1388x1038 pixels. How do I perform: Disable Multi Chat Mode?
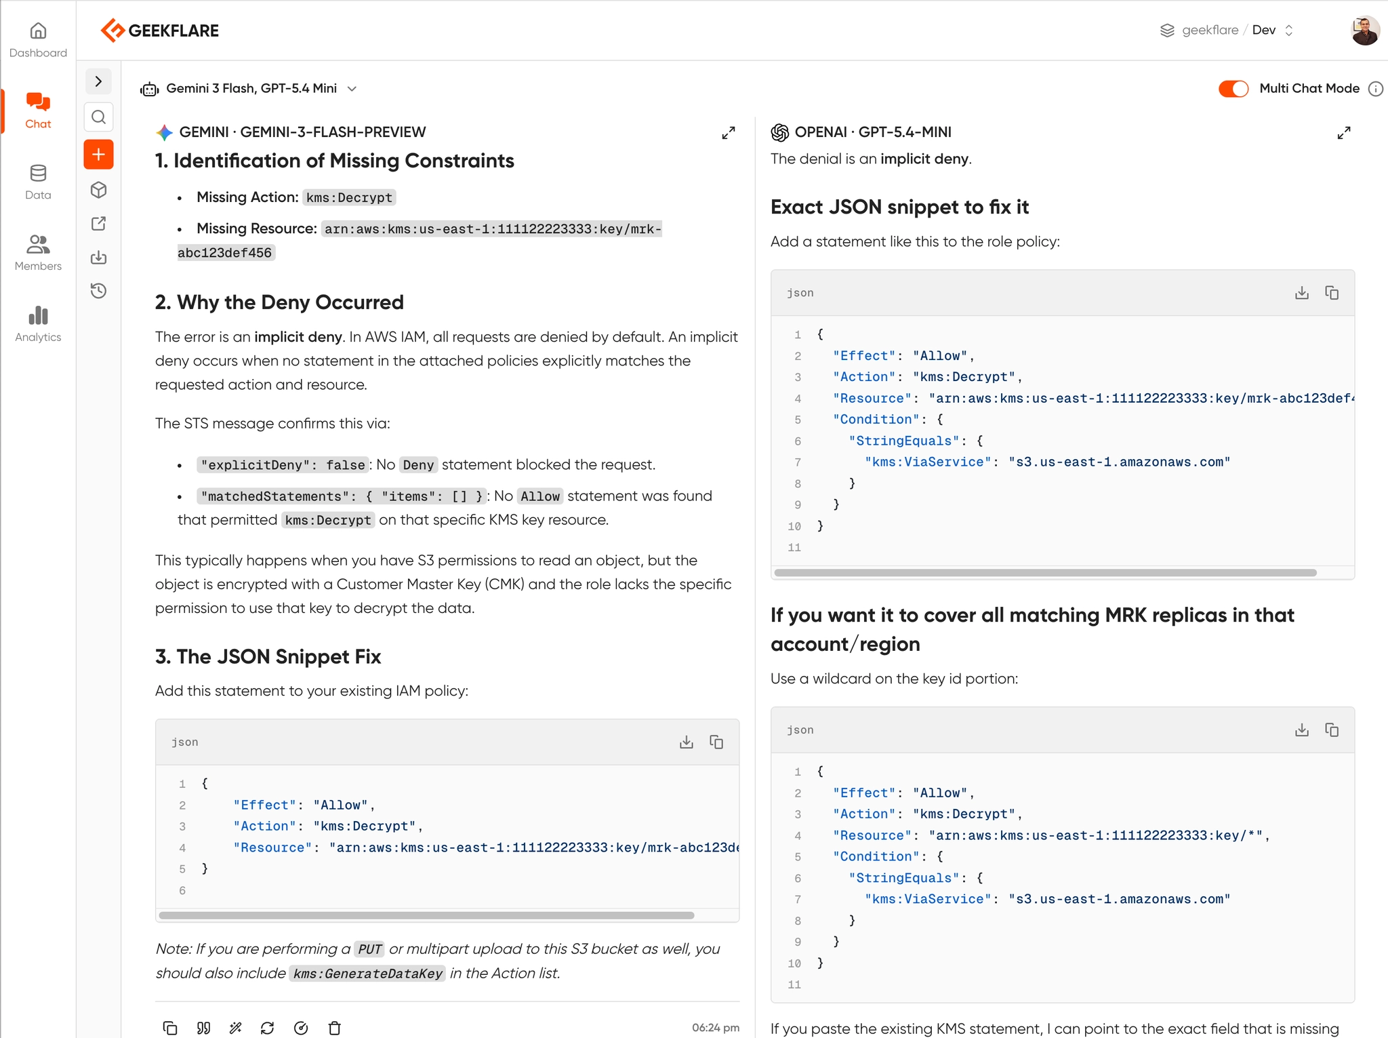(1232, 89)
